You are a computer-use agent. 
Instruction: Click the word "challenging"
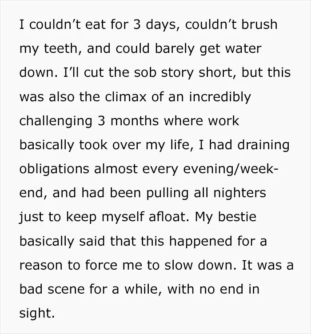coord(56,122)
